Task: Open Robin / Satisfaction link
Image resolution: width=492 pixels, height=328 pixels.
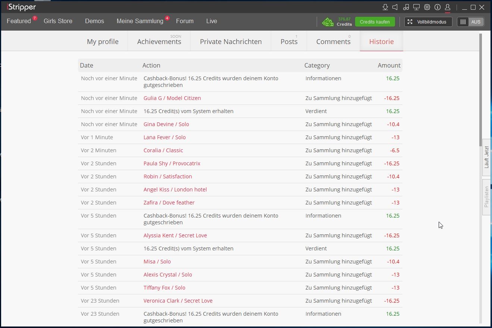Action: tap(168, 177)
